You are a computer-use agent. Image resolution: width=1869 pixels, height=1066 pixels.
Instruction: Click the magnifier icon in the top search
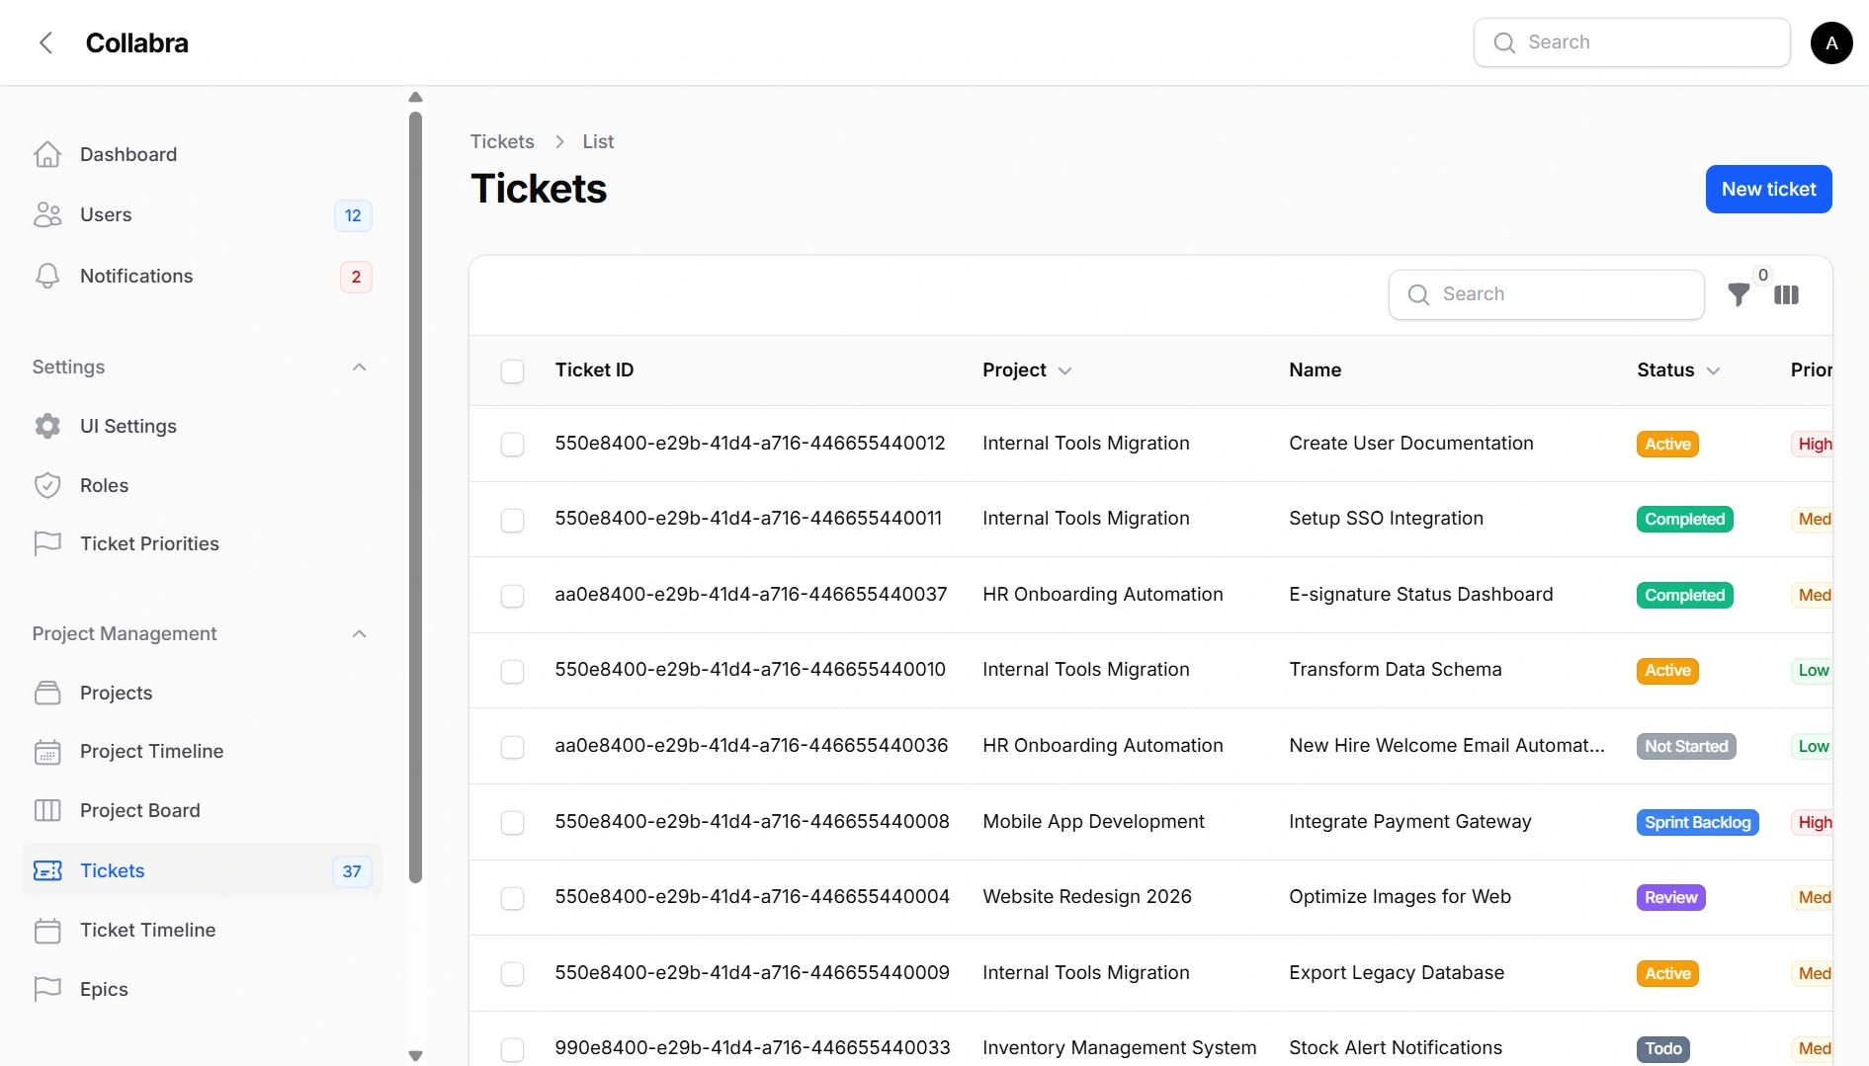point(1504,42)
